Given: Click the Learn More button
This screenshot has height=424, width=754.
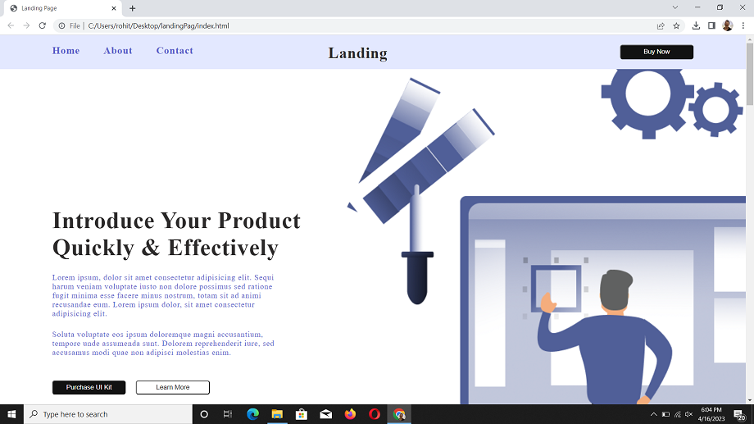Looking at the screenshot, I should click(172, 387).
